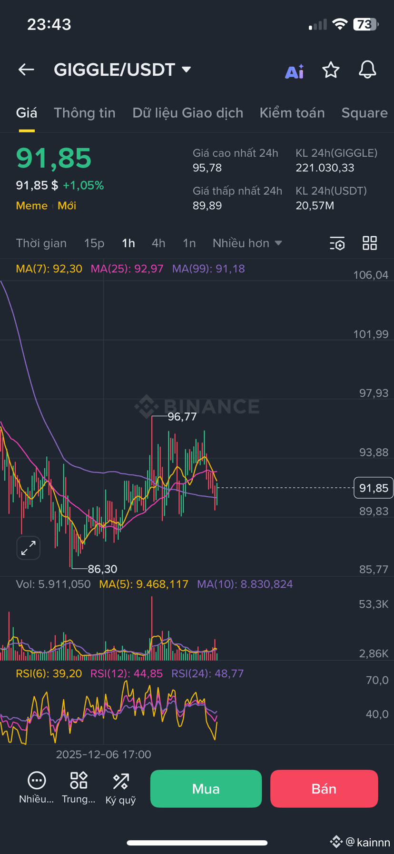
Task: Tap MA(10): 8.830,824 volume label
Action: click(245, 584)
